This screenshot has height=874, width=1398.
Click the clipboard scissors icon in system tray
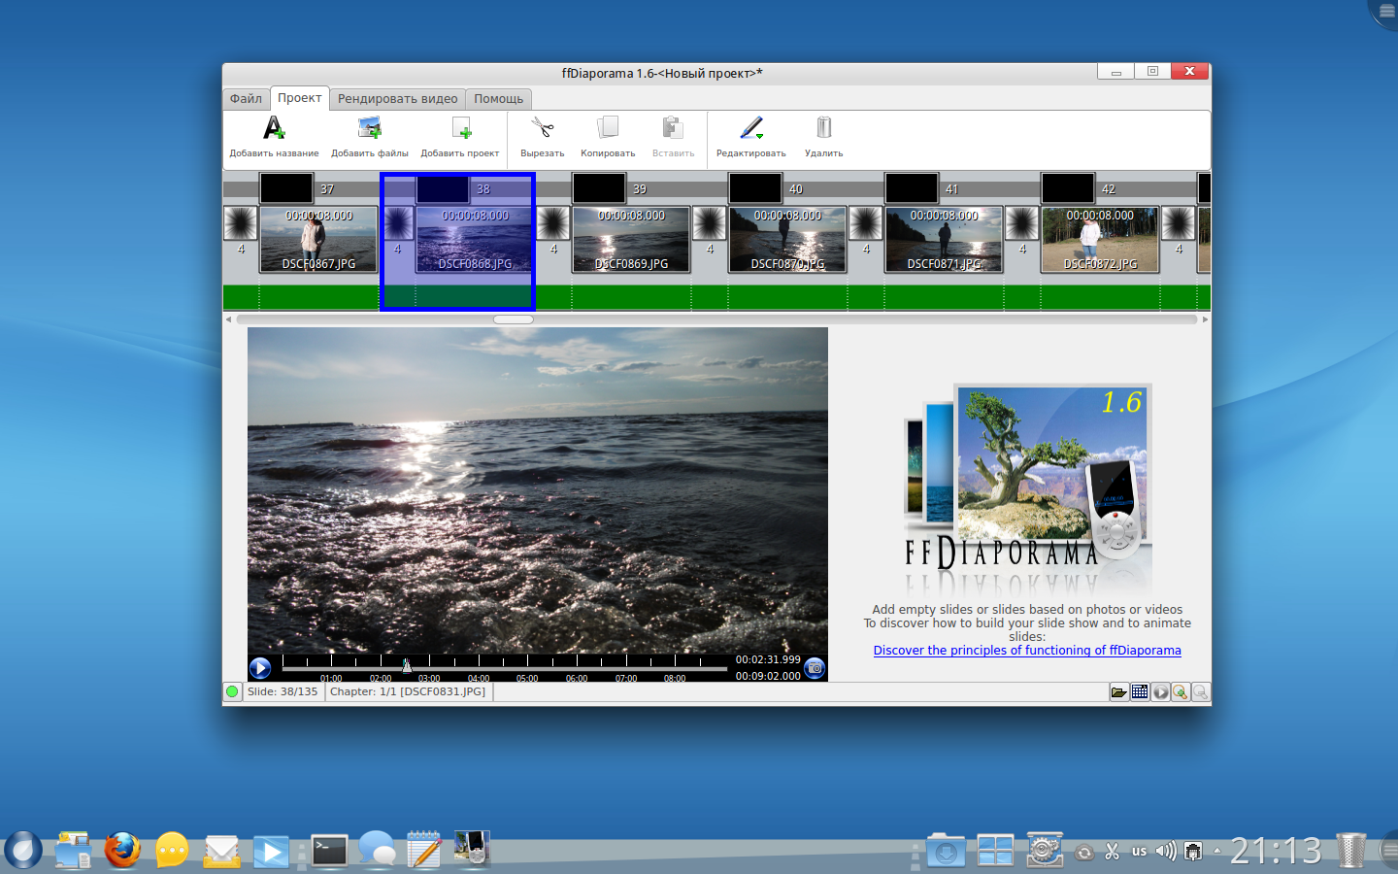click(x=1113, y=852)
